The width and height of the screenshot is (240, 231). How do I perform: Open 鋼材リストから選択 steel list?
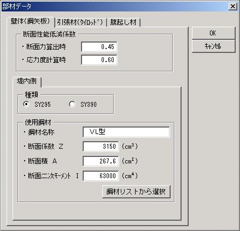136,192
